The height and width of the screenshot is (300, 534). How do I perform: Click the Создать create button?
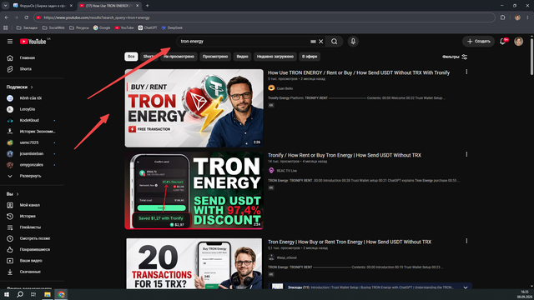[478, 42]
